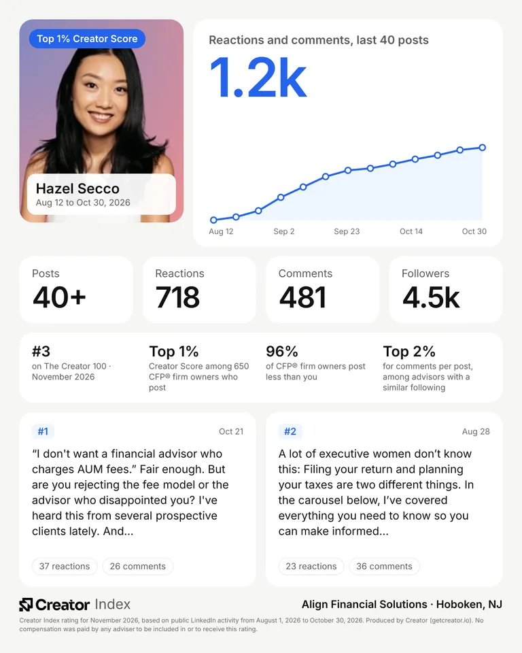The width and height of the screenshot is (522, 653).
Task: Click the 1.2k reactions and comments total
Action: click(258, 78)
